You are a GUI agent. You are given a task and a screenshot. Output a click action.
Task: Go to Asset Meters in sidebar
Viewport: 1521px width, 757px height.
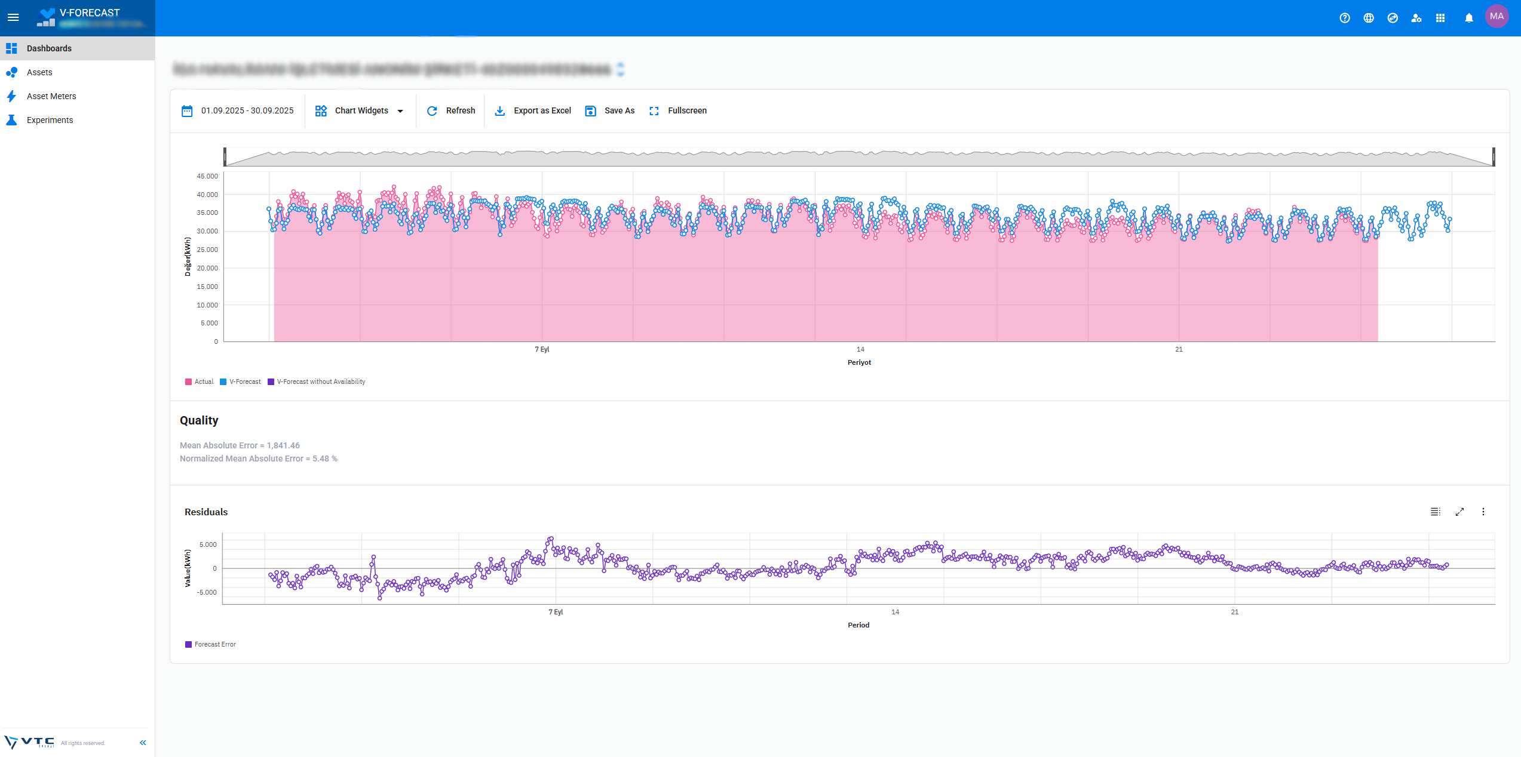coord(51,96)
